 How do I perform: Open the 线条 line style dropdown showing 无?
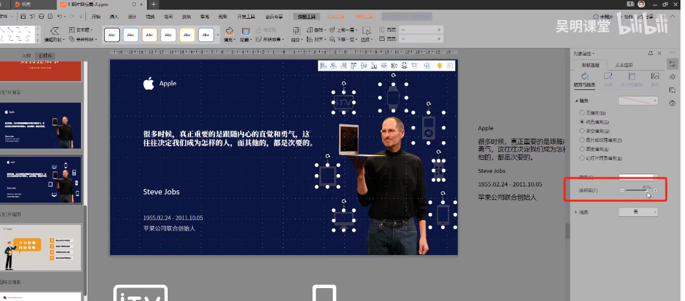click(638, 212)
